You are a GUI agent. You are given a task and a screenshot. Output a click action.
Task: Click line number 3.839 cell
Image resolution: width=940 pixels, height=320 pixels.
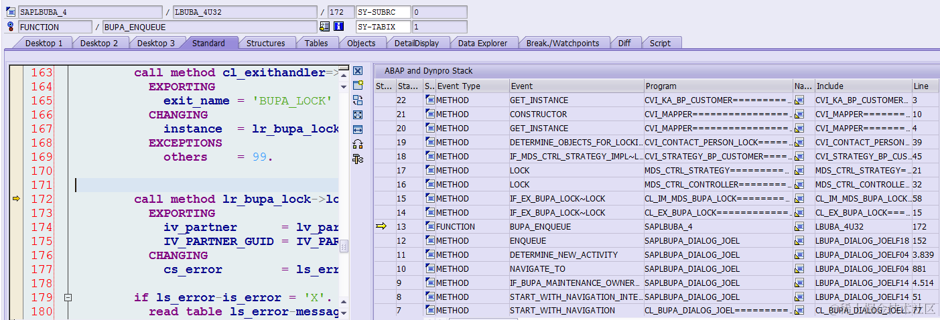pyautogui.click(x=925, y=255)
